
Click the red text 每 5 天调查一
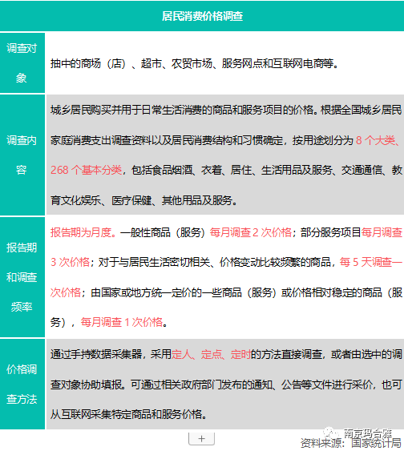tap(370, 262)
